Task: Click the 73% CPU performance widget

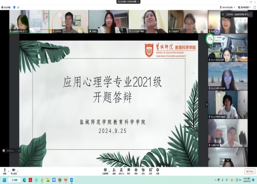Action: (x=210, y=39)
